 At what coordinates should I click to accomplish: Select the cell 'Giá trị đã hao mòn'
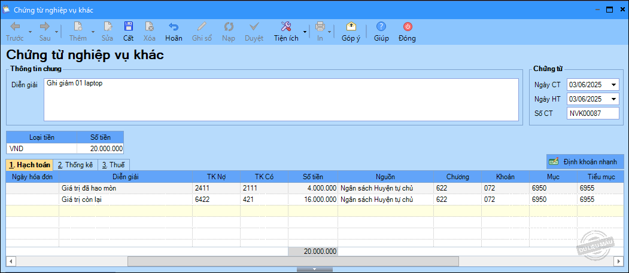tap(126, 188)
